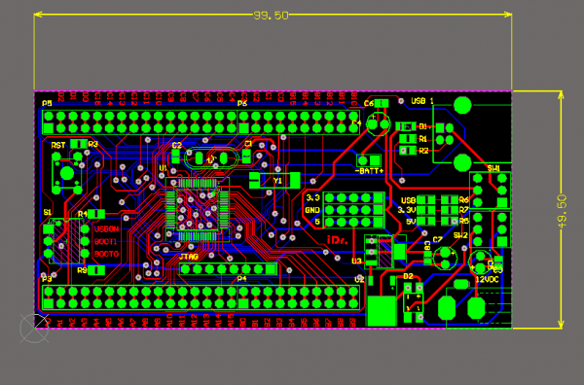Click the SW1 switch designator
The image size is (584, 385).
click(x=493, y=168)
